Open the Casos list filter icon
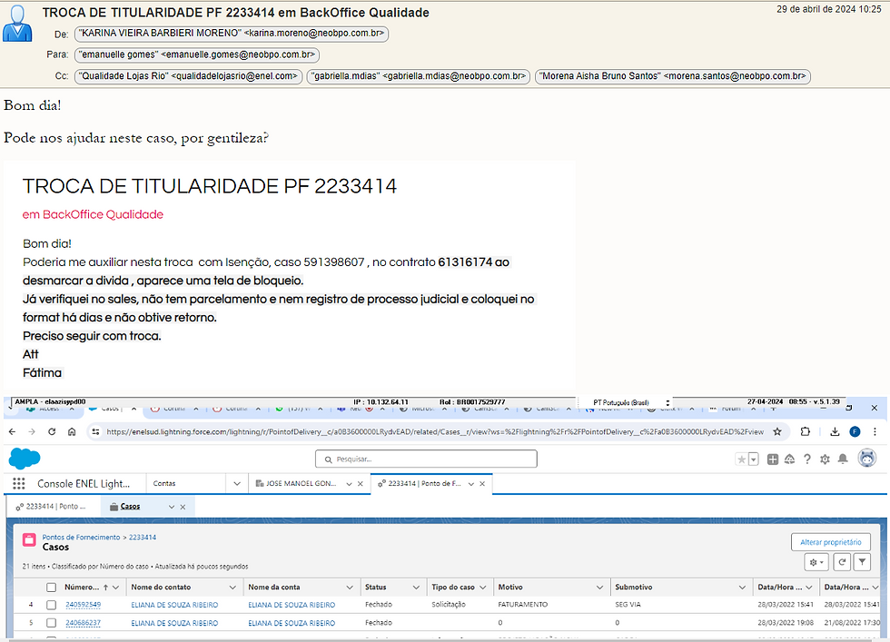The image size is (890, 642). 862,562
